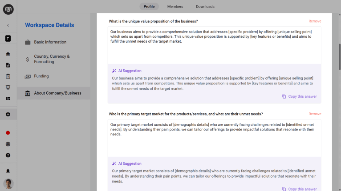Switch to the Members tab

(x=175, y=7)
